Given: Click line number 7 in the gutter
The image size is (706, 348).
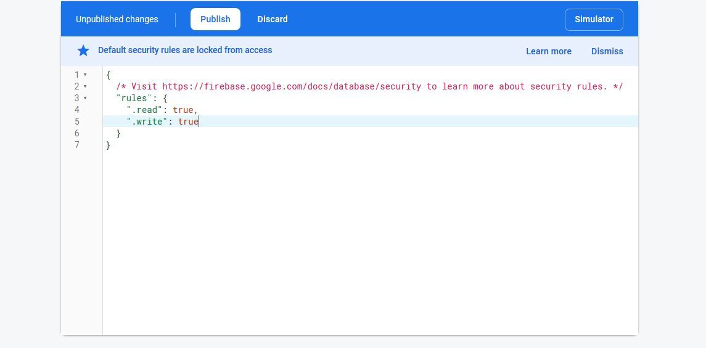Looking at the screenshot, I should tap(77, 145).
